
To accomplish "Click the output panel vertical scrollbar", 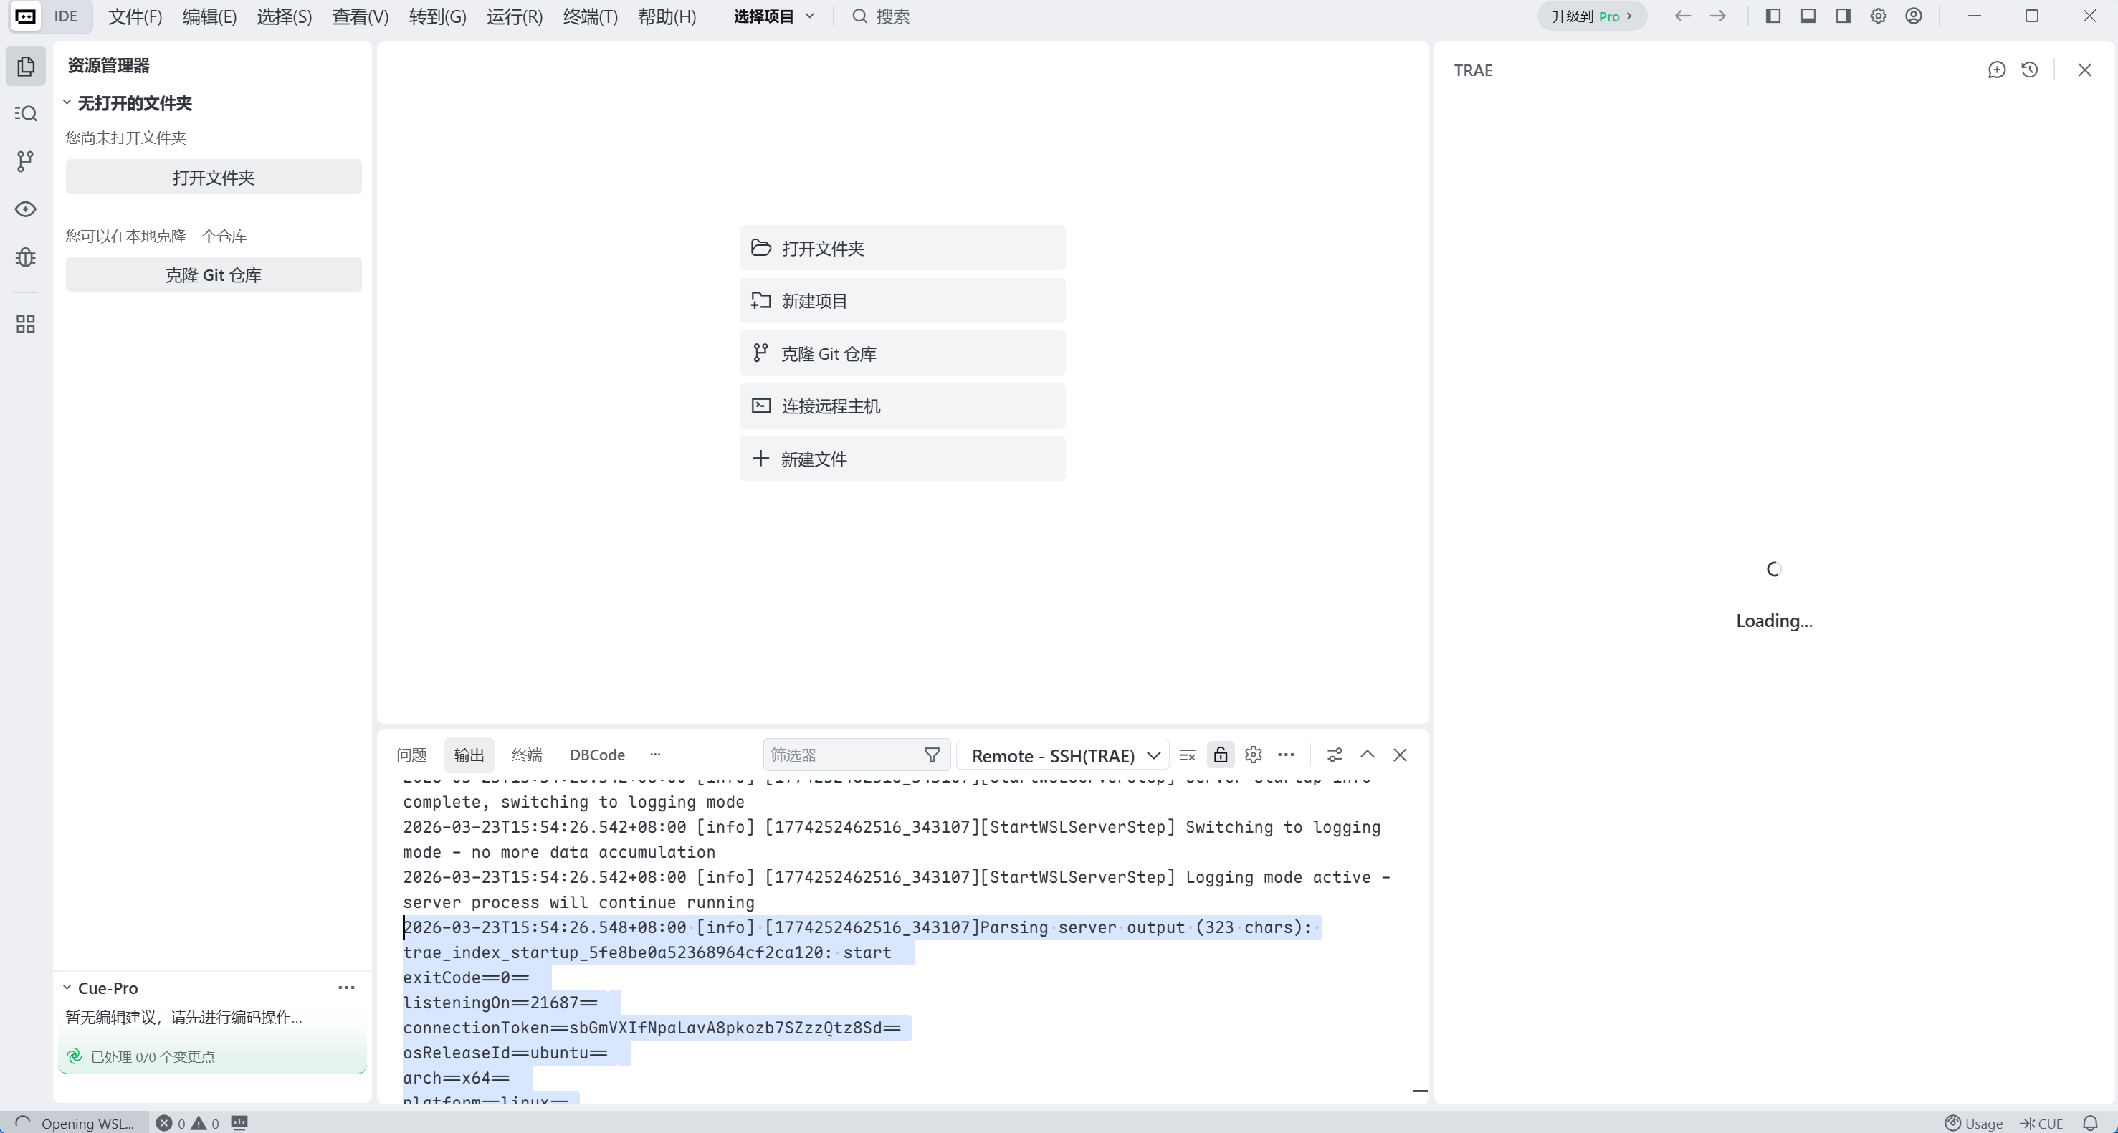I will click(1420, 937).
